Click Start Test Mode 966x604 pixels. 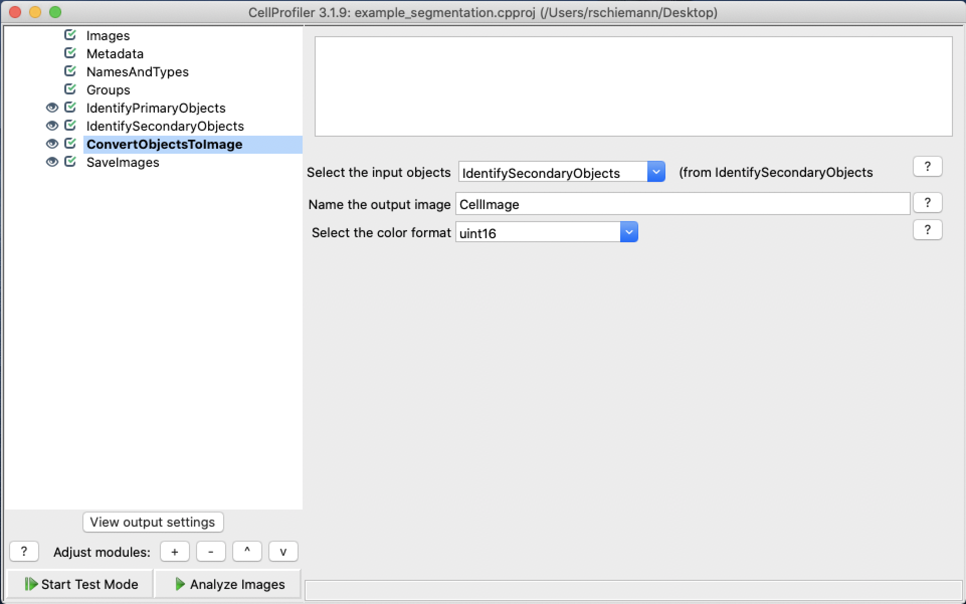point(79,584)
